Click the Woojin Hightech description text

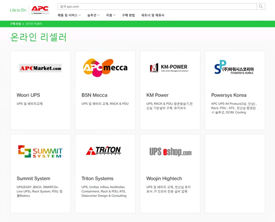click(x=168, y=189)
